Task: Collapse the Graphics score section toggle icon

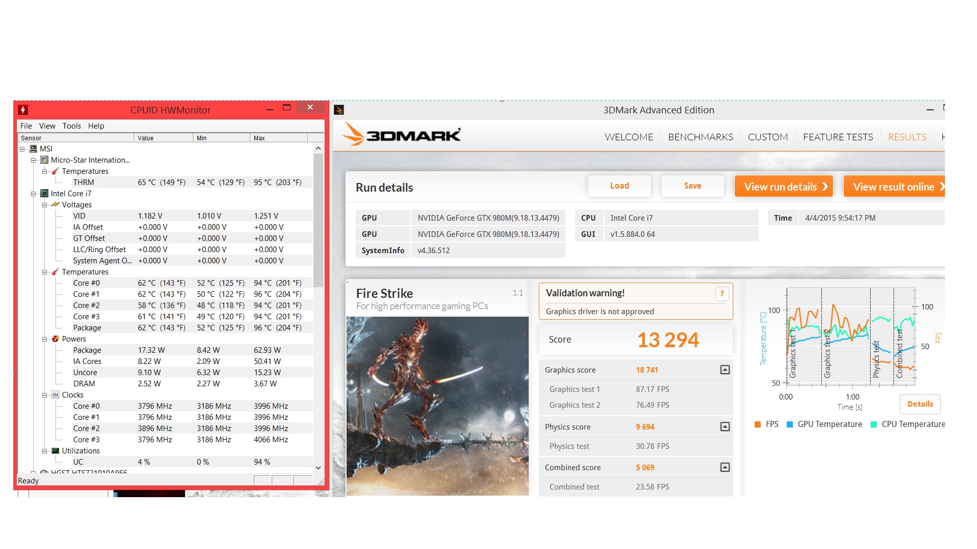Action: click(x=725, y=370)
